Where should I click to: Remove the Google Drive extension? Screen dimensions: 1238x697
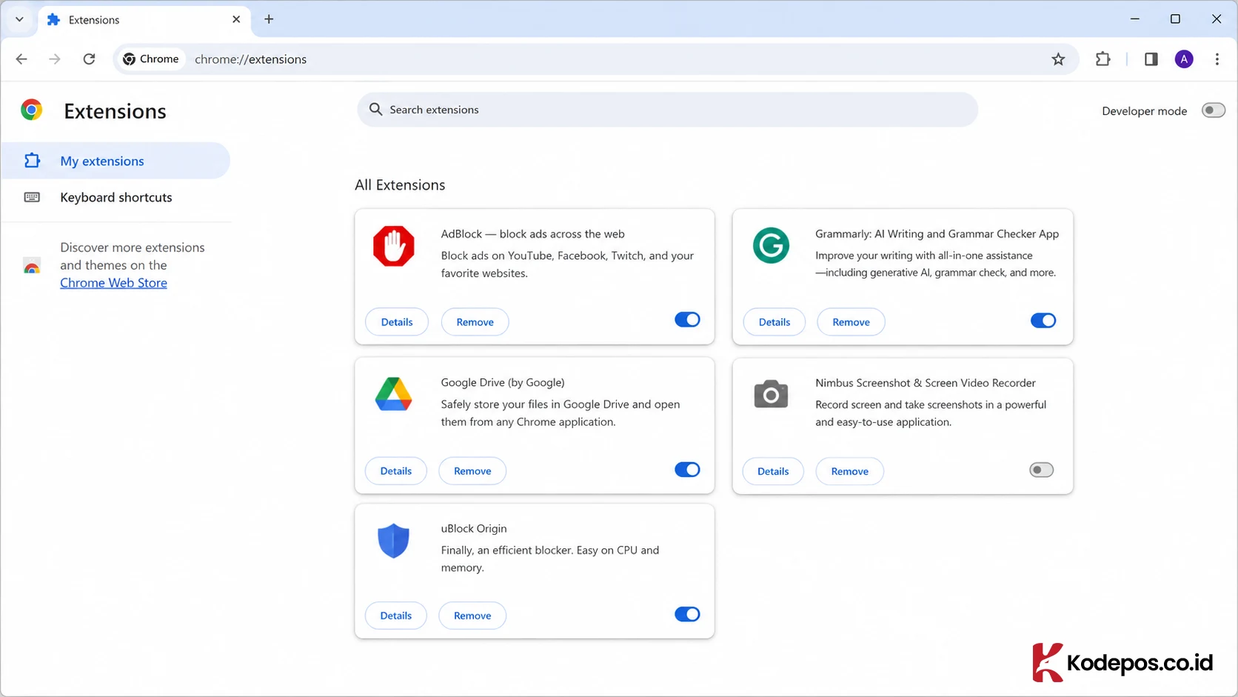472,471
